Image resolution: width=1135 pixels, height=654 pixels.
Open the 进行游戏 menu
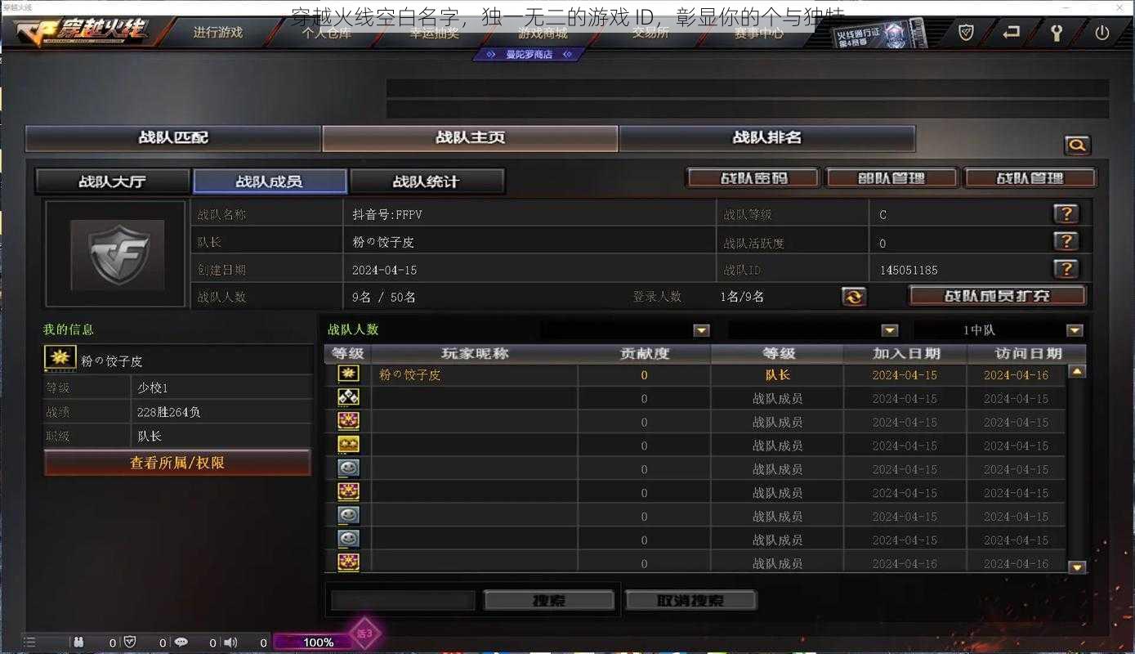point(218,33)
